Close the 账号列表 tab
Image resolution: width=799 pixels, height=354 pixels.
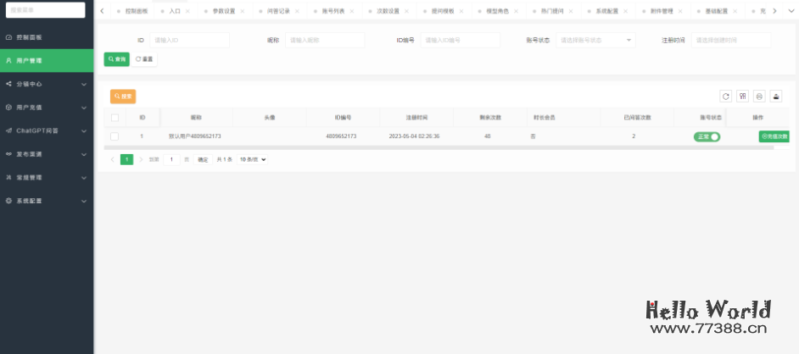tap(352, 11)
